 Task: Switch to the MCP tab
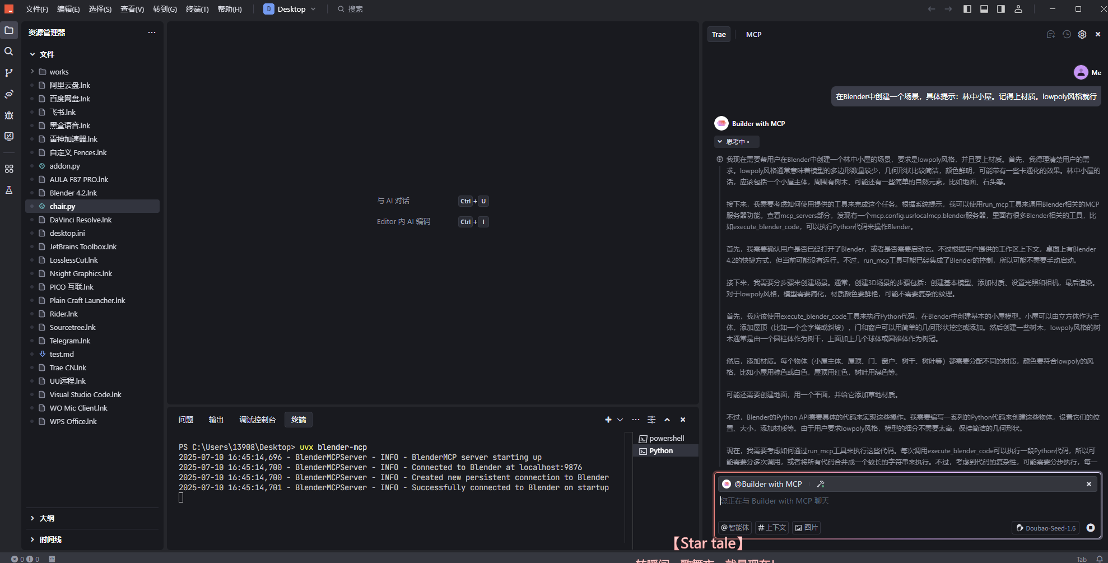coord(753,34)
